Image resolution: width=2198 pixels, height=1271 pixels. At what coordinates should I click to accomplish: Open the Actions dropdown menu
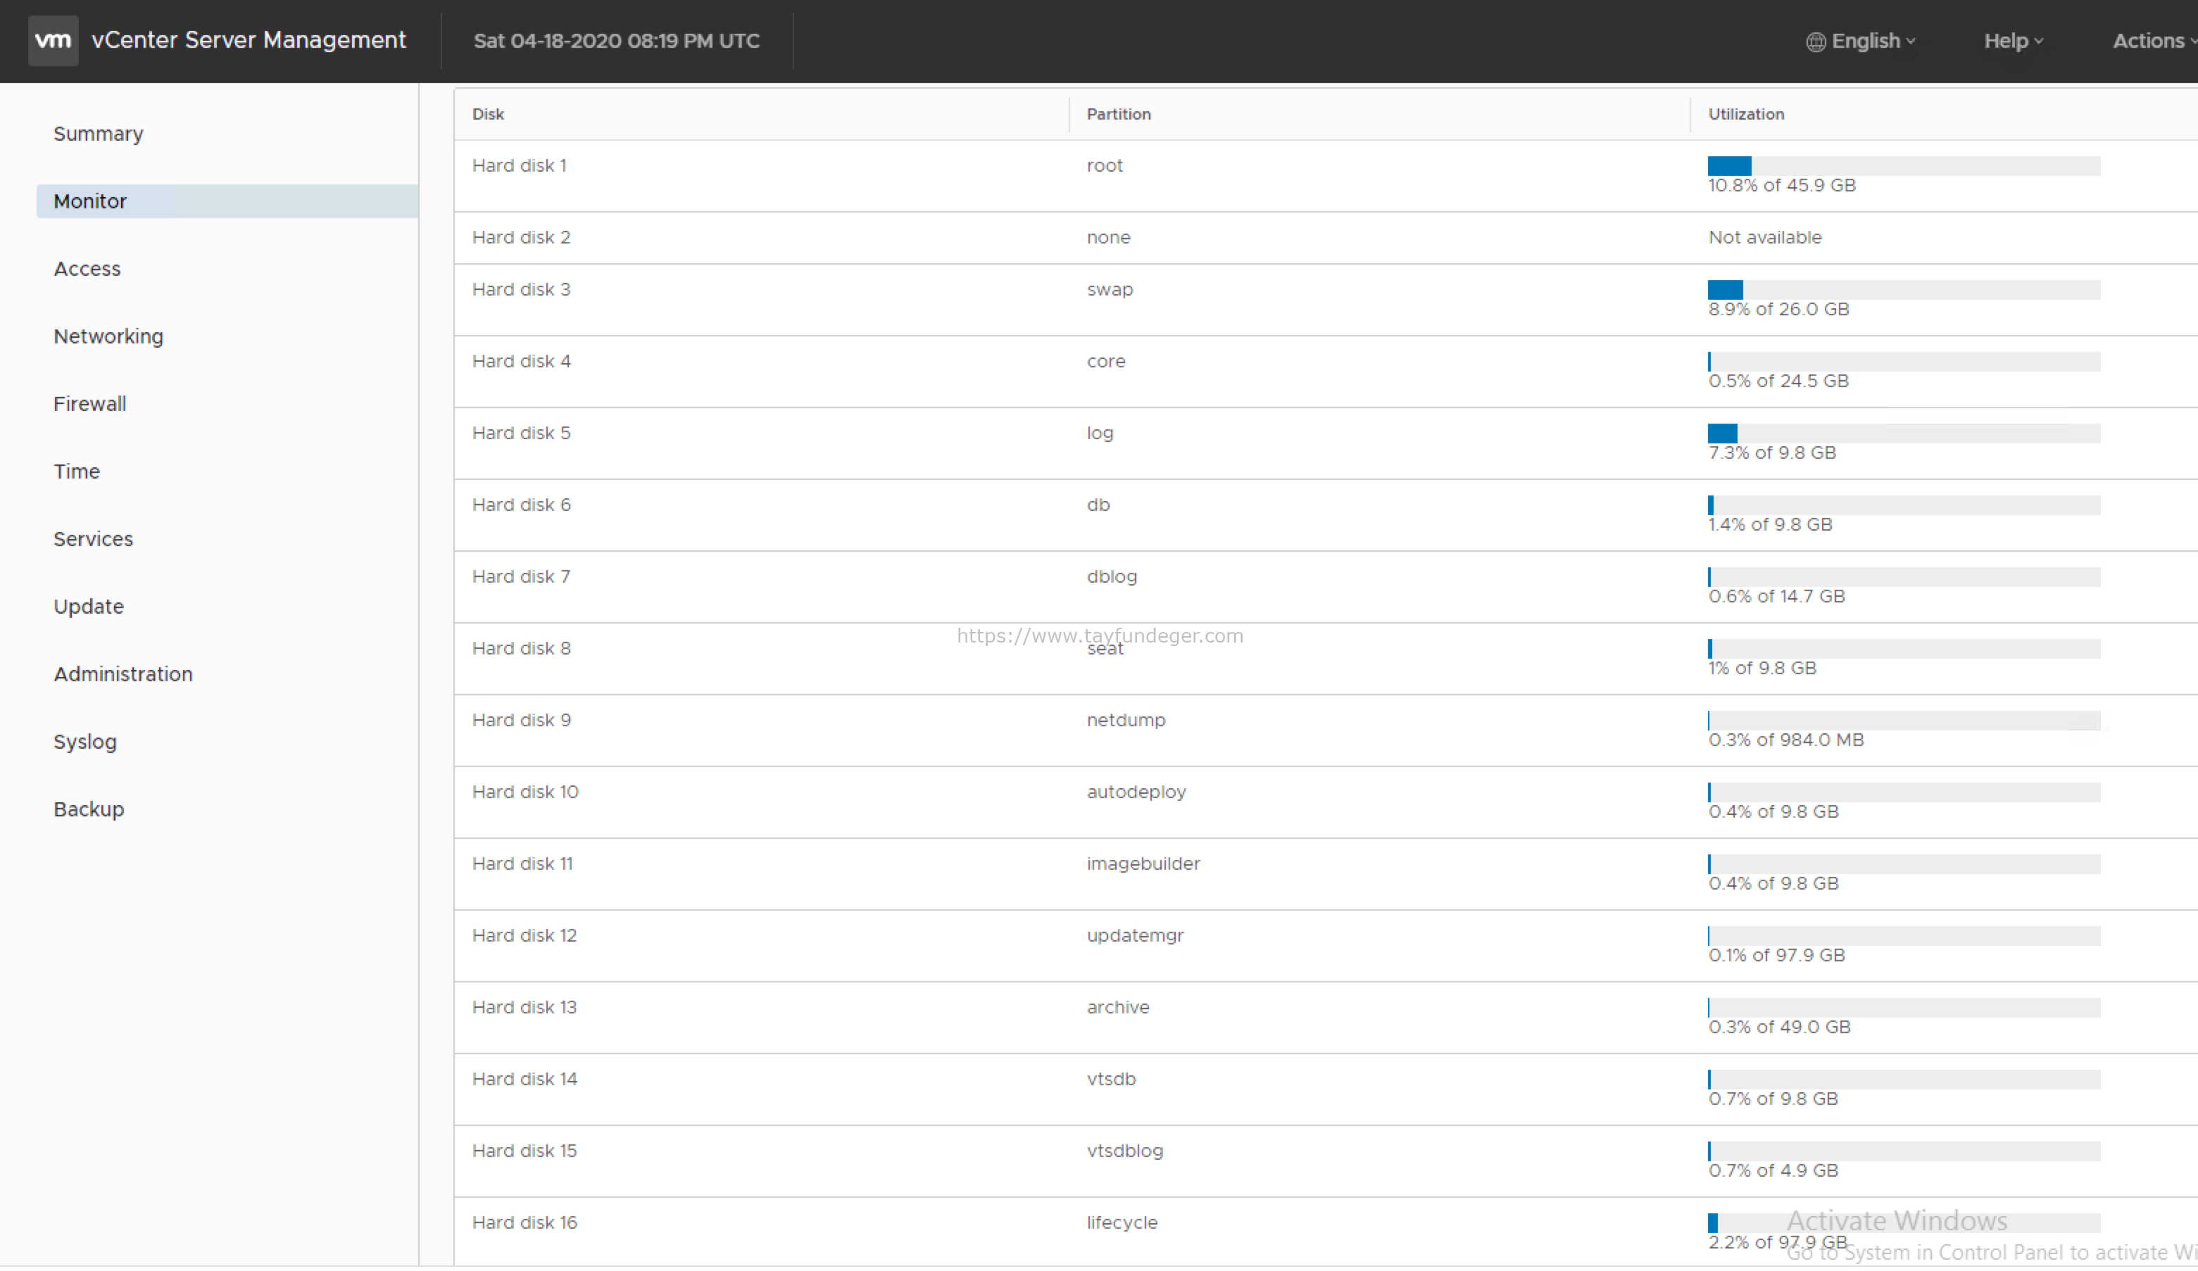(x=2154, y=41)
